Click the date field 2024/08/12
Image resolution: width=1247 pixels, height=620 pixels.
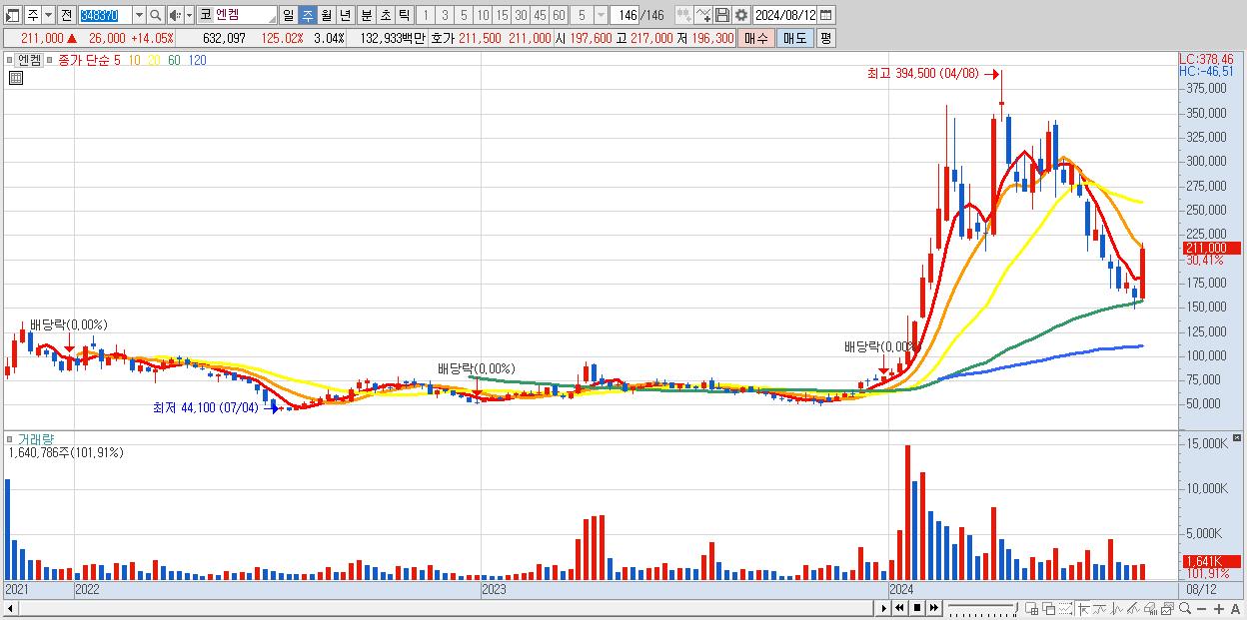[x=786, y=15]
